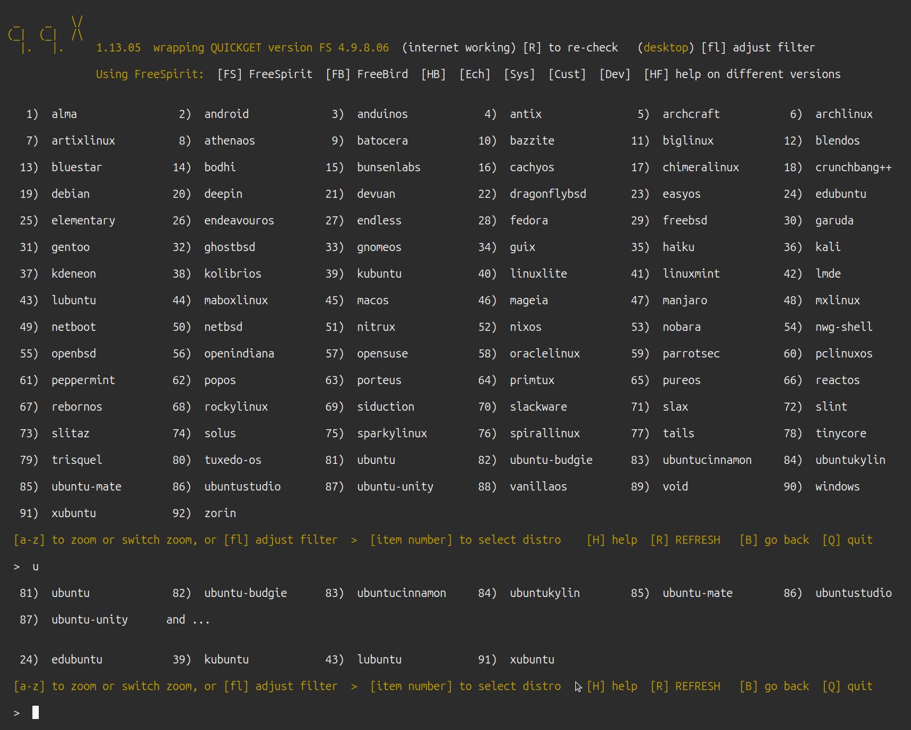This screenshot has height=730, width=911.
Task: Click the bottom [Q] quit option
Action: pos(847,686)
